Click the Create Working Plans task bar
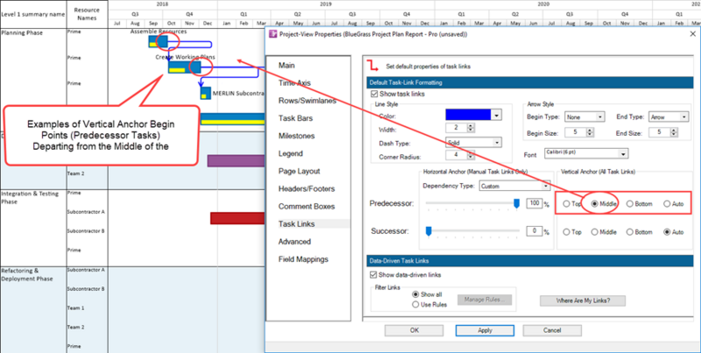The height and width of the screenshot is (353, 701). click(x=184, y=67)
